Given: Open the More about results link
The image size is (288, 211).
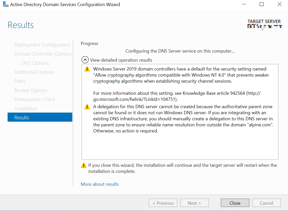Looking at the screenshot, I should [100, 184].
